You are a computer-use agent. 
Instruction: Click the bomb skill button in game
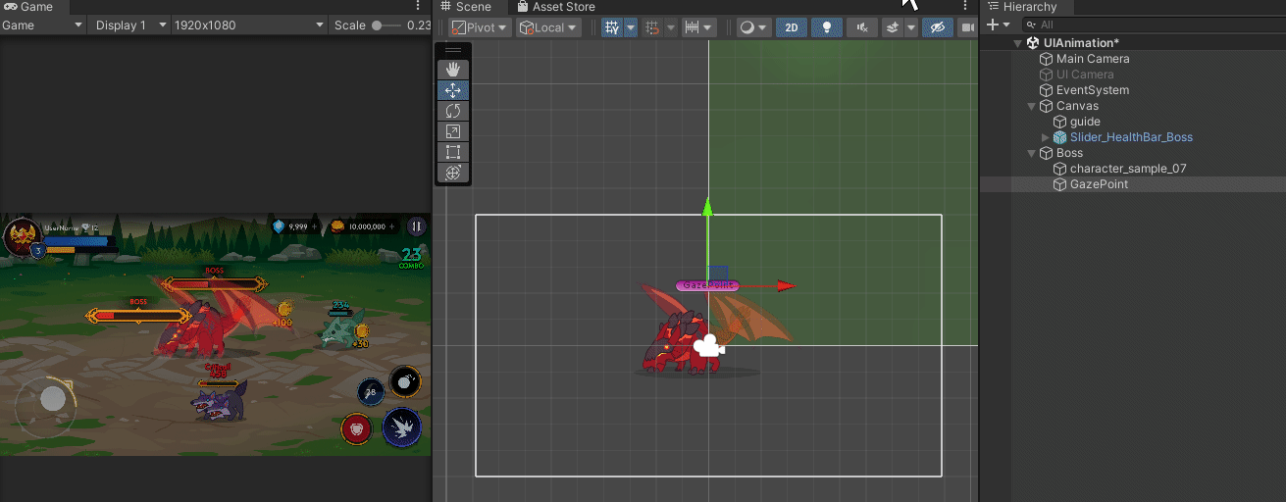click(x=405, y=379)
